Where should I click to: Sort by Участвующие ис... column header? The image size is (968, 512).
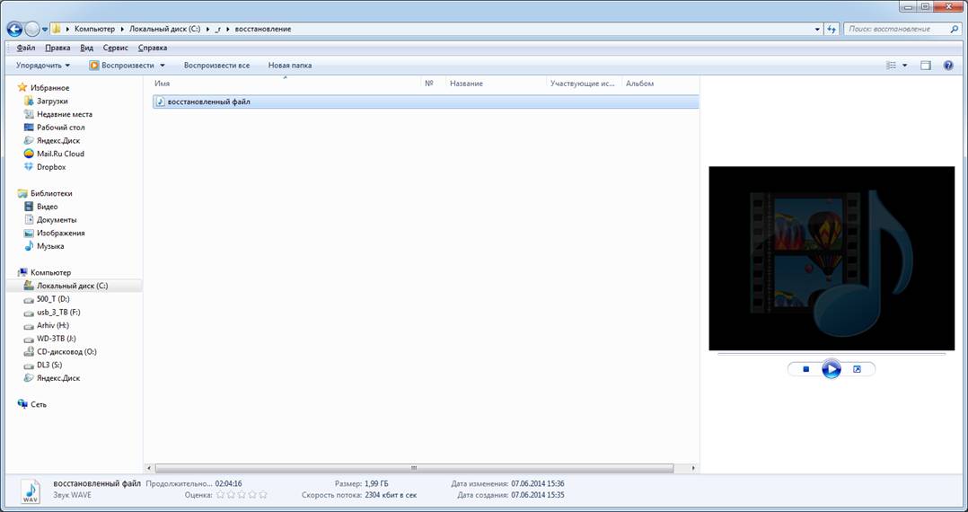coord(584,84)
